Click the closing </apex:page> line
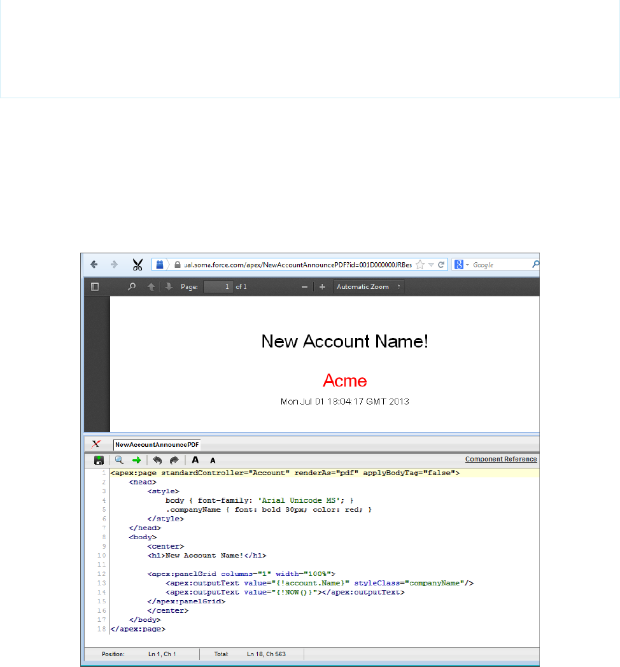Screen dimensions: 620x667 138,629
